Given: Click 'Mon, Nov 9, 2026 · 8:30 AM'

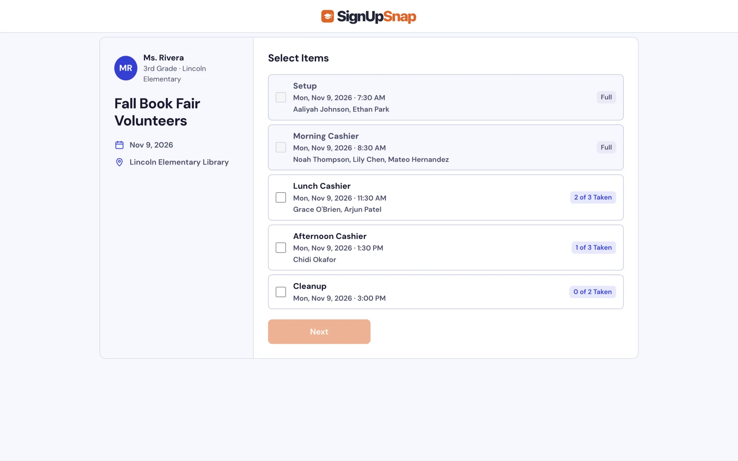Looking at the screenshot, I should click(339, 148).
